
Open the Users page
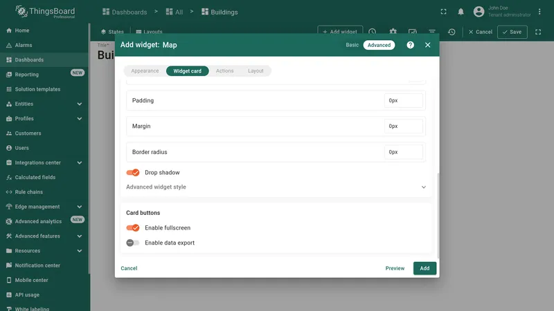click(21, 148)
